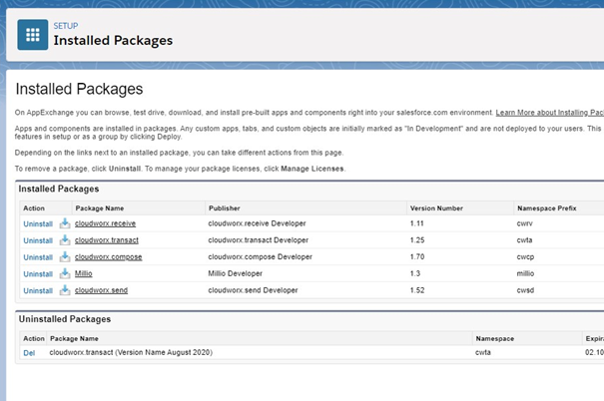
Task: Click namespace prefix millio
Action: point(525,273)
